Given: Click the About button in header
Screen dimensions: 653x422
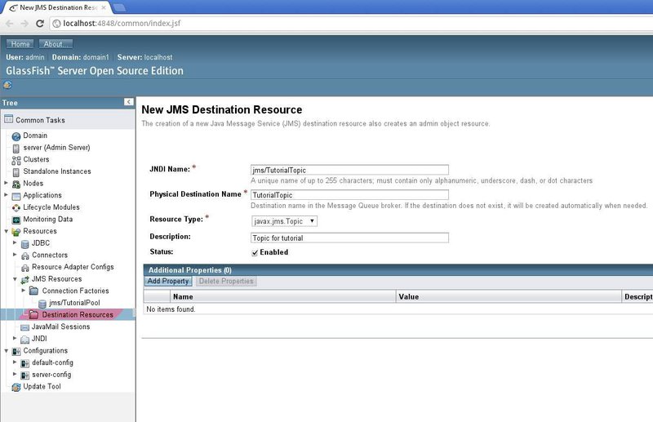Looking at the screenshot, I should coord(56,44).
